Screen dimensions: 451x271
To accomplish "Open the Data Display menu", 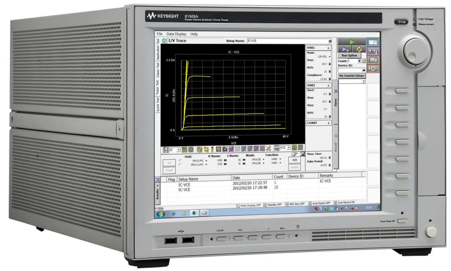I will pos(176,34).
